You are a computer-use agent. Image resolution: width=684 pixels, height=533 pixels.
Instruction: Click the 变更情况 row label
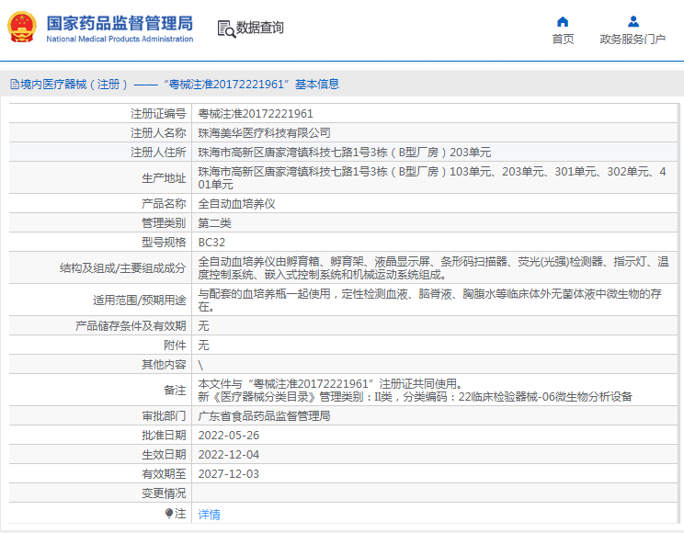[164, 493]
